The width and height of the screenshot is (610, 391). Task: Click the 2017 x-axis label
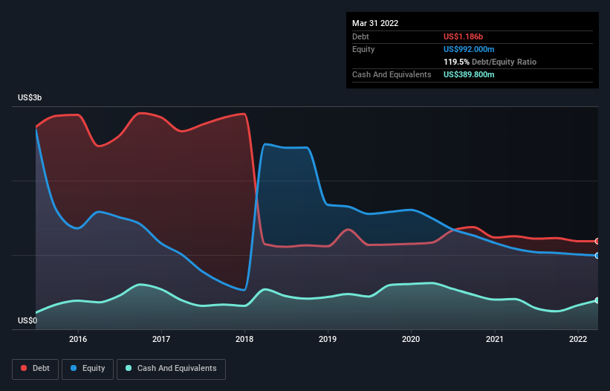[x=161, y=339]
